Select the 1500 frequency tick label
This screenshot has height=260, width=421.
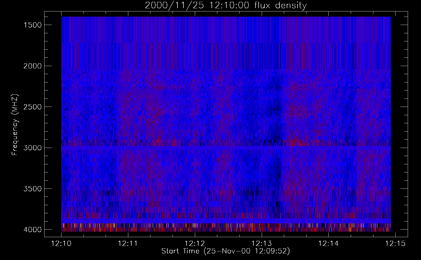[33, 25]
